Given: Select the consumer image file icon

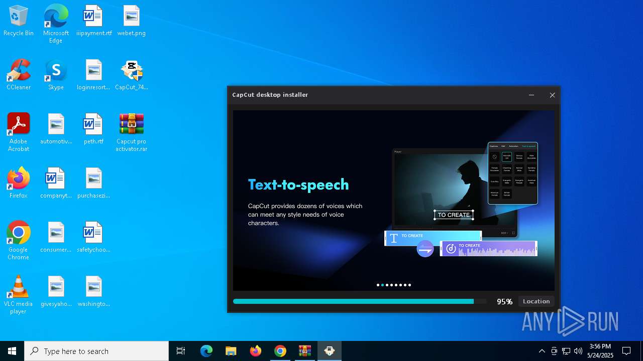Looking at the screenshot, I should pos(56,238).
